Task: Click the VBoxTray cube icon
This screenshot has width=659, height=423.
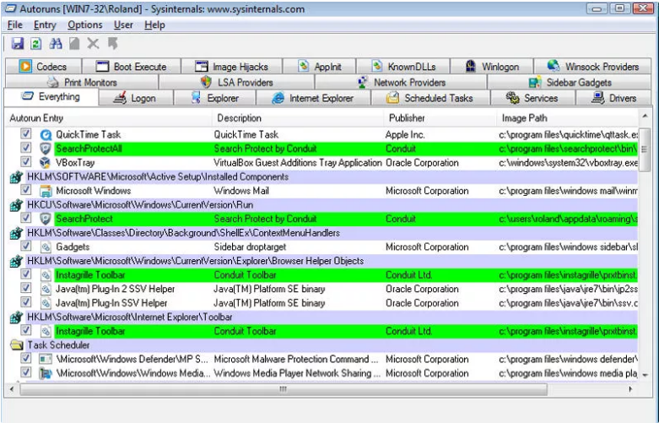Action: point(46,163)
